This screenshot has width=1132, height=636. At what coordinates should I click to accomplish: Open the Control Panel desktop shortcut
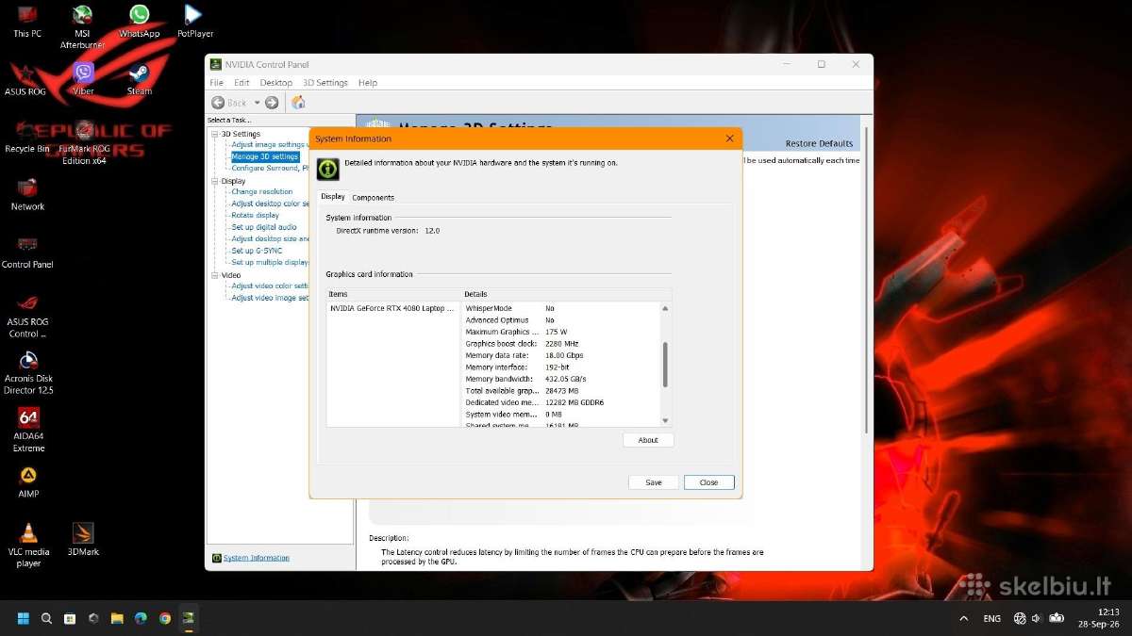(27, 253)
